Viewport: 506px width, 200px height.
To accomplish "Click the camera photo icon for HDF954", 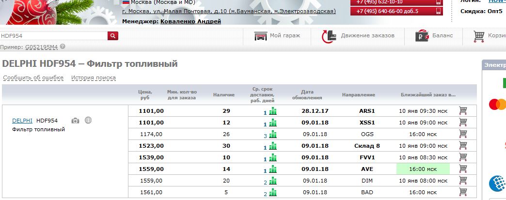I will click(x=75, y=121).
